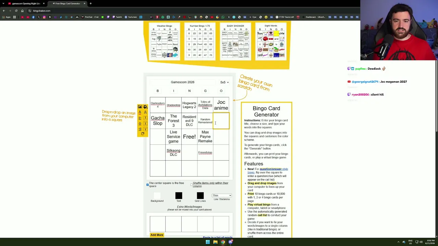438x246 pixels.
Task: Click the browser home icon
Action: [22, 11]
